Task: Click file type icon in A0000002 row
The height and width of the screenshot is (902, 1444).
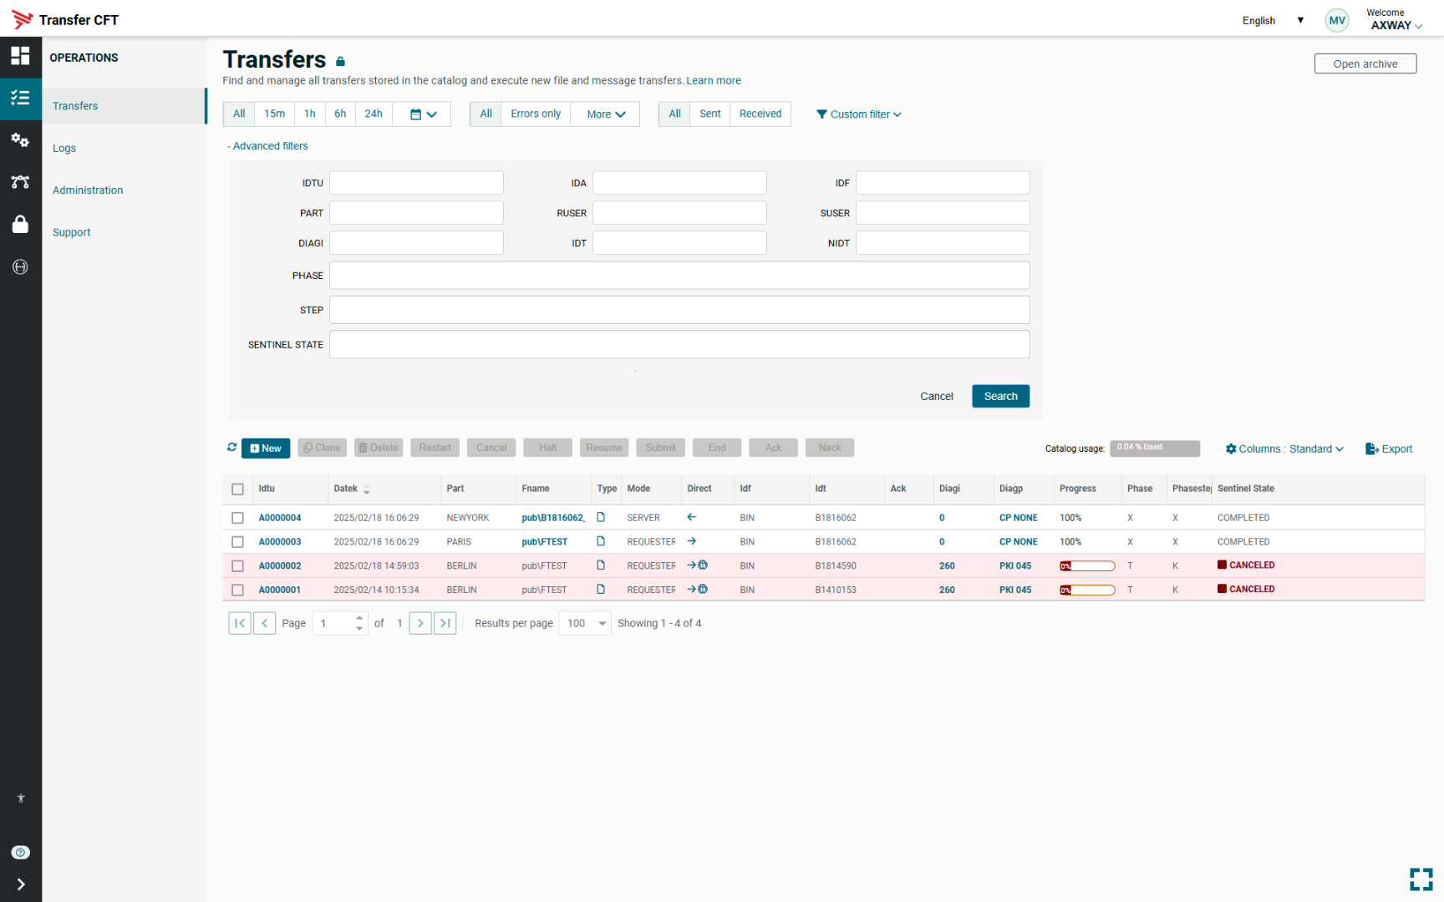Action: point(600,565)
